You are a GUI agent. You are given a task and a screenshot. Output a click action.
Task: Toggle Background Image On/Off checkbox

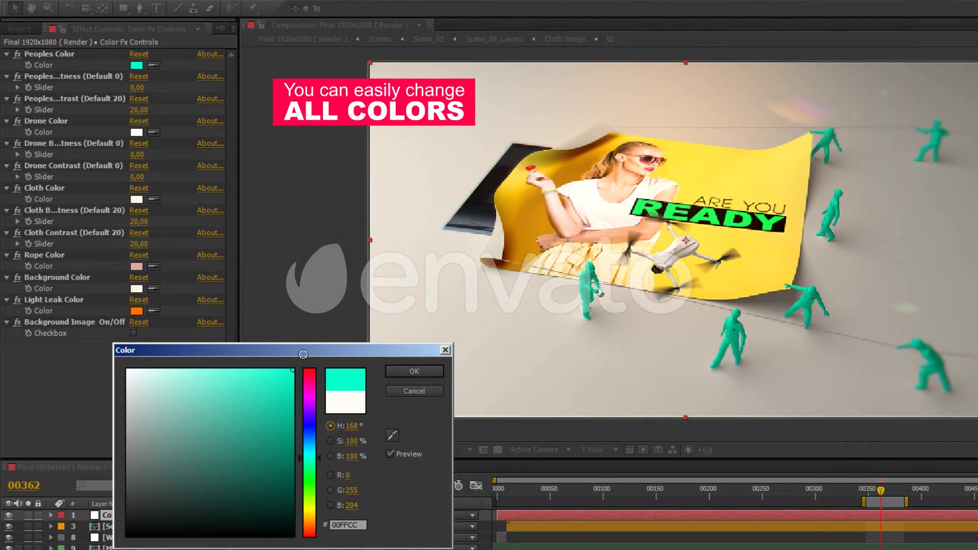click(132, 333)
